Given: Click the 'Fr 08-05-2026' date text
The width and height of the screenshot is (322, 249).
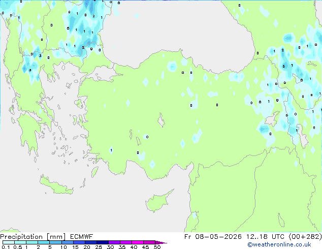Looking at the screenshot, I should [213, 237].
